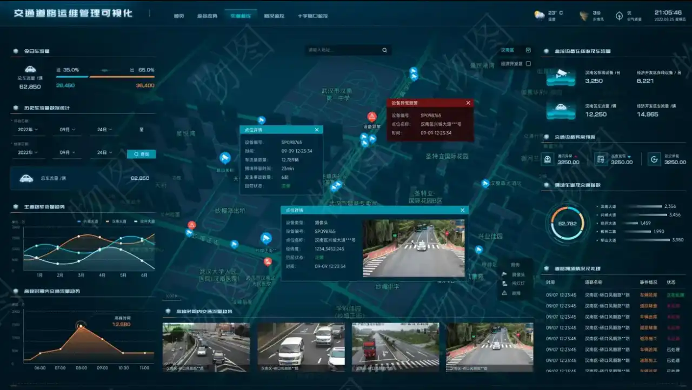The image size is (692, 390).
Task: Open the 24日 day dropdown
Action: tap(103, 129)
